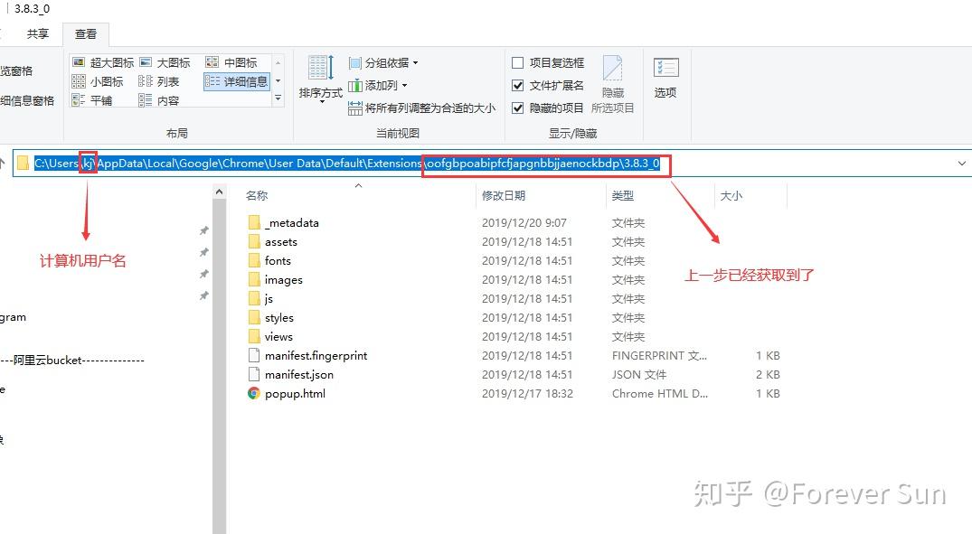Toggle the 隐藏的项目 checkbox
972x534 pixels.
click(517, 108)
